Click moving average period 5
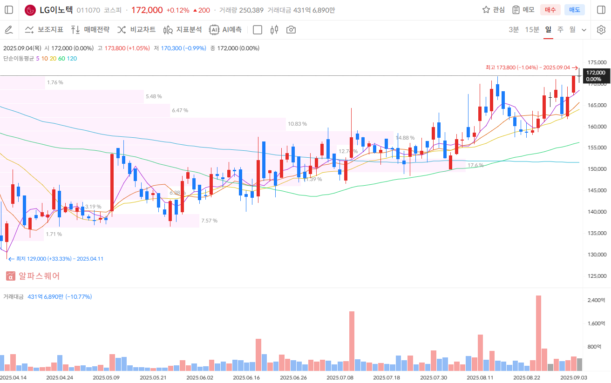Screen dimensions: 611x383 tap(38, 59)
